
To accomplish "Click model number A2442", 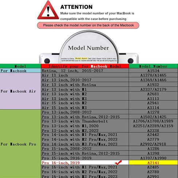I will click(153, 135).
